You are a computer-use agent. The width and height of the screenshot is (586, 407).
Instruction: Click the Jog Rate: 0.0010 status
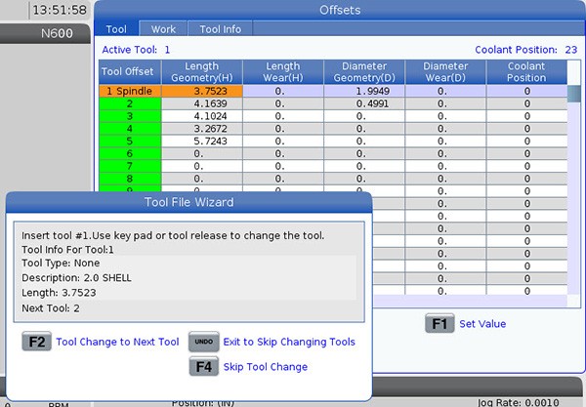coord(519,402)
